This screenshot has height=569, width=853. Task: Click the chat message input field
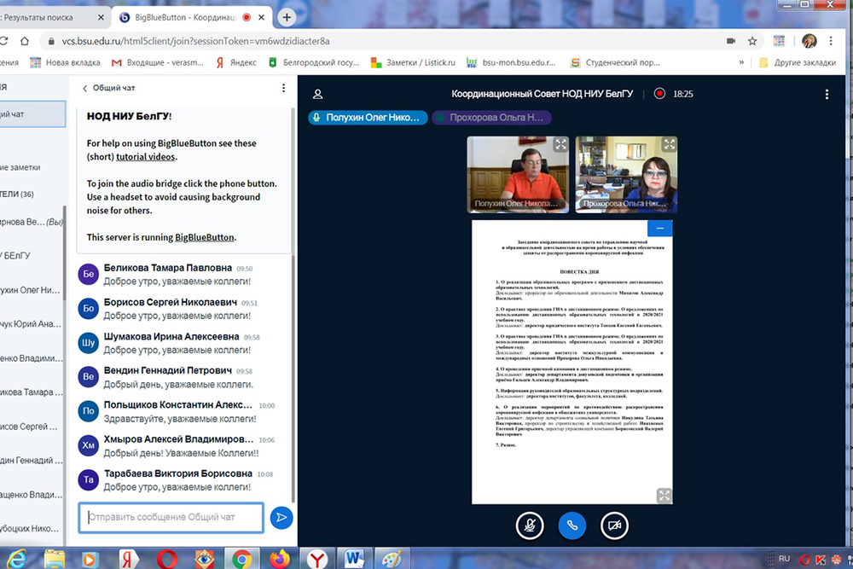[171, 517]
